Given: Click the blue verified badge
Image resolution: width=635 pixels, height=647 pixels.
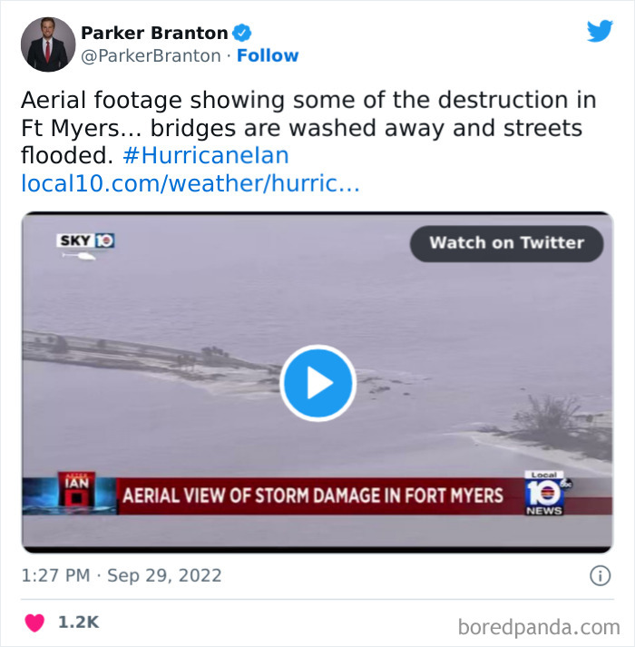Looking at the screenshot, I should pos(242,33).
